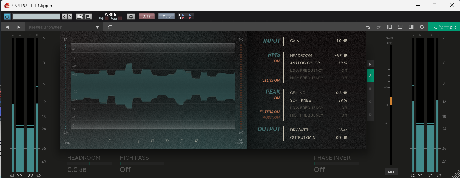The height and width of the screenshot is (178, 460).
Task: Toggle PEAK section ON
Action: (x=277, y=98)
